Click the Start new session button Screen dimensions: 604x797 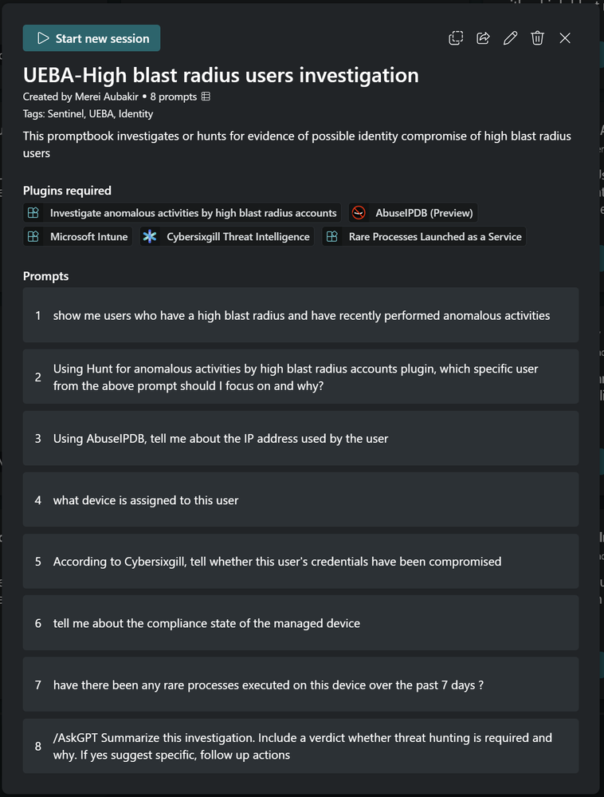[x=92, y=38]
